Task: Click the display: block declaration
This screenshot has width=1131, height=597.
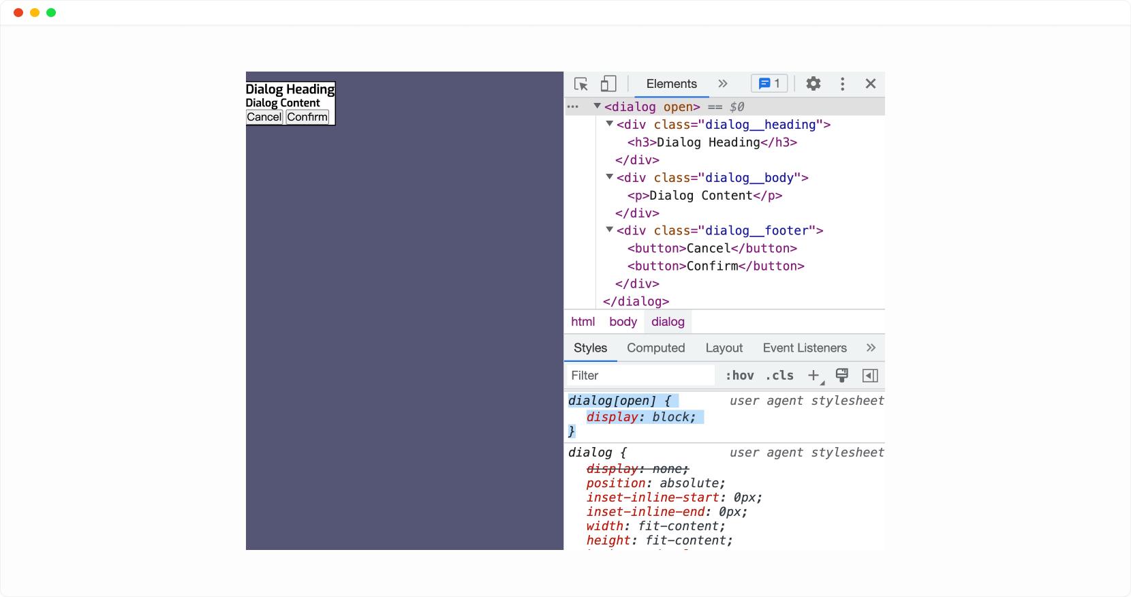Action: pyautogui.click(x=641, y=417)
